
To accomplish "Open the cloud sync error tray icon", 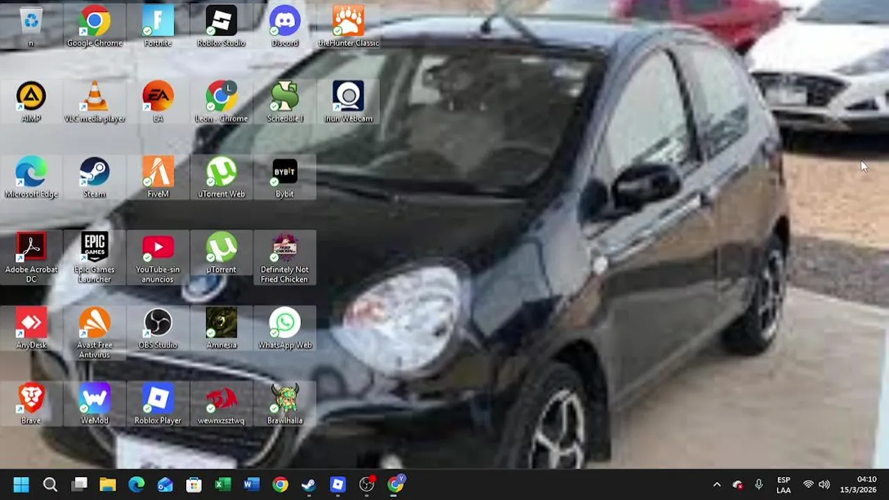I will click(x=738, y=485).
